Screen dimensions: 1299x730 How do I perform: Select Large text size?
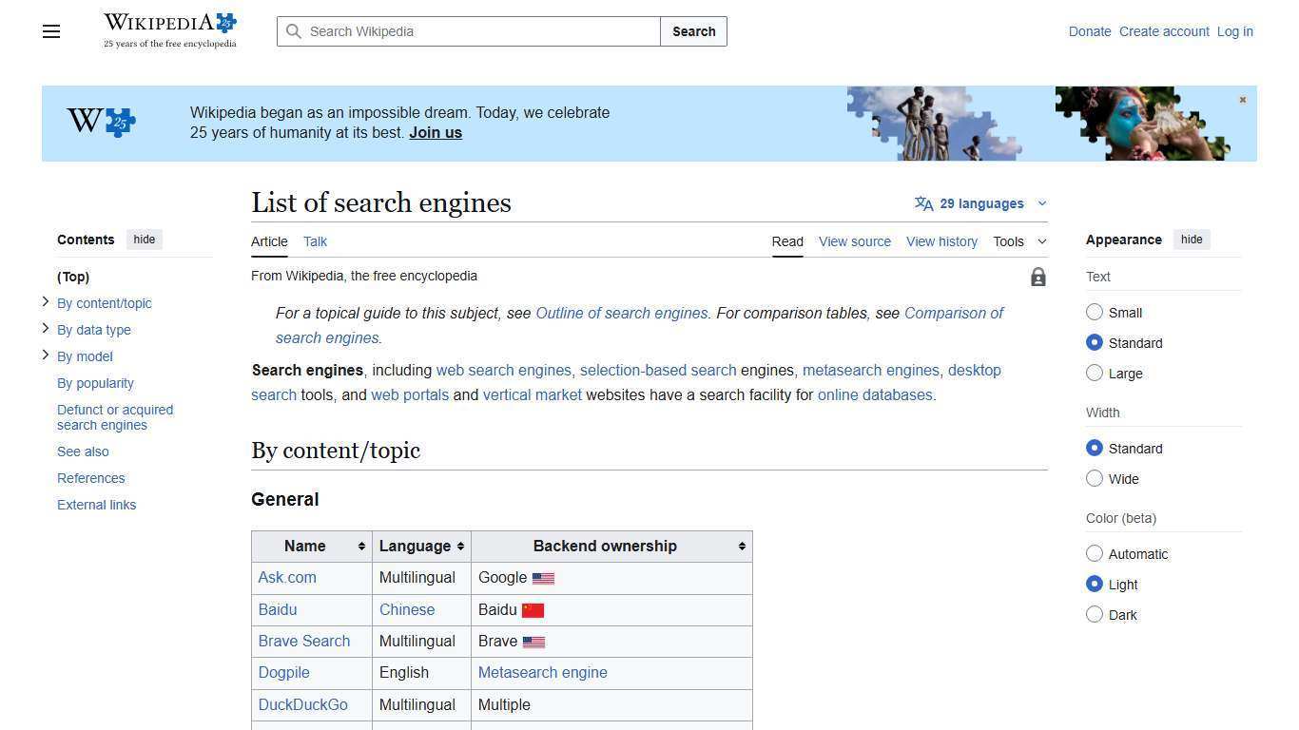pyautogui.click(x=1095, y=373)
